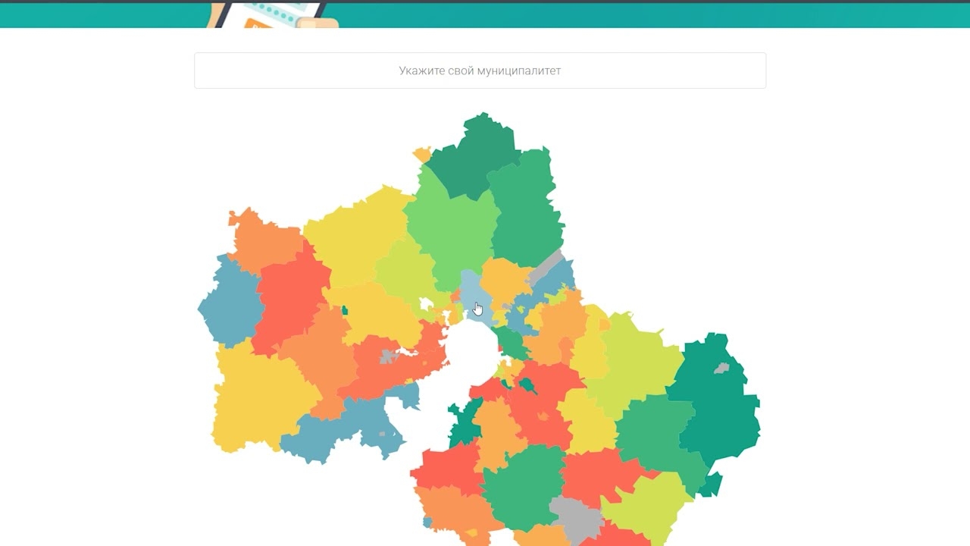Image resolution: width=970 pixels, height=546 pixels.
Task: Click the small gray enclave inside eastern teal region
Action: [x=722, y=369]
